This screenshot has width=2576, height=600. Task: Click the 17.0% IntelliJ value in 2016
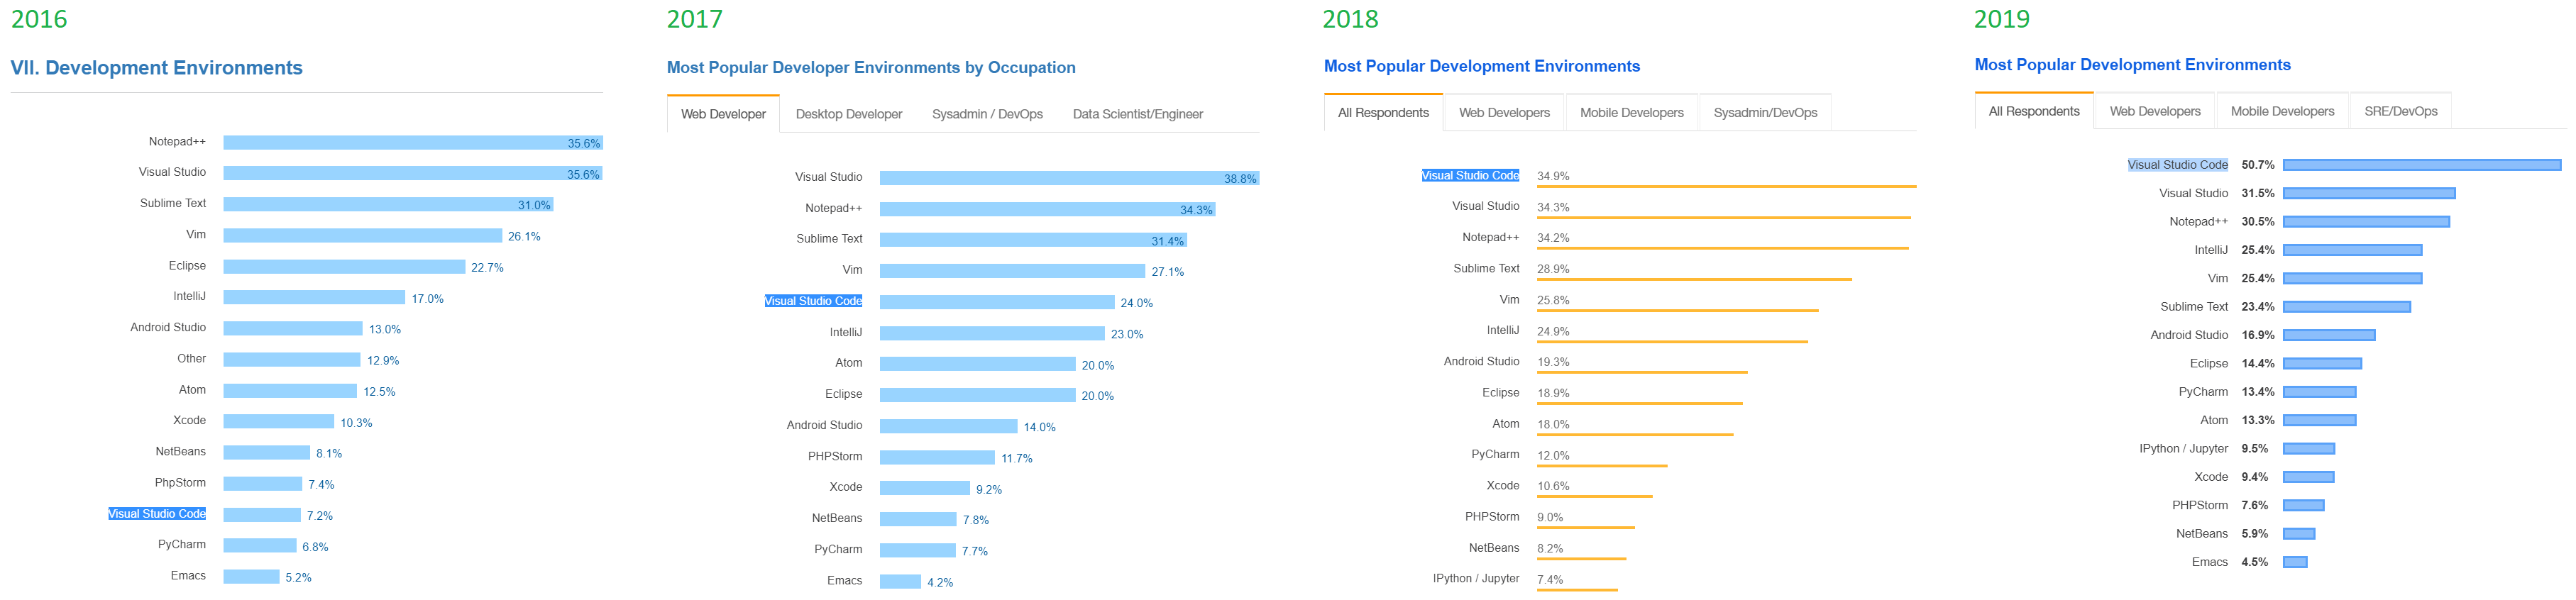427,299
